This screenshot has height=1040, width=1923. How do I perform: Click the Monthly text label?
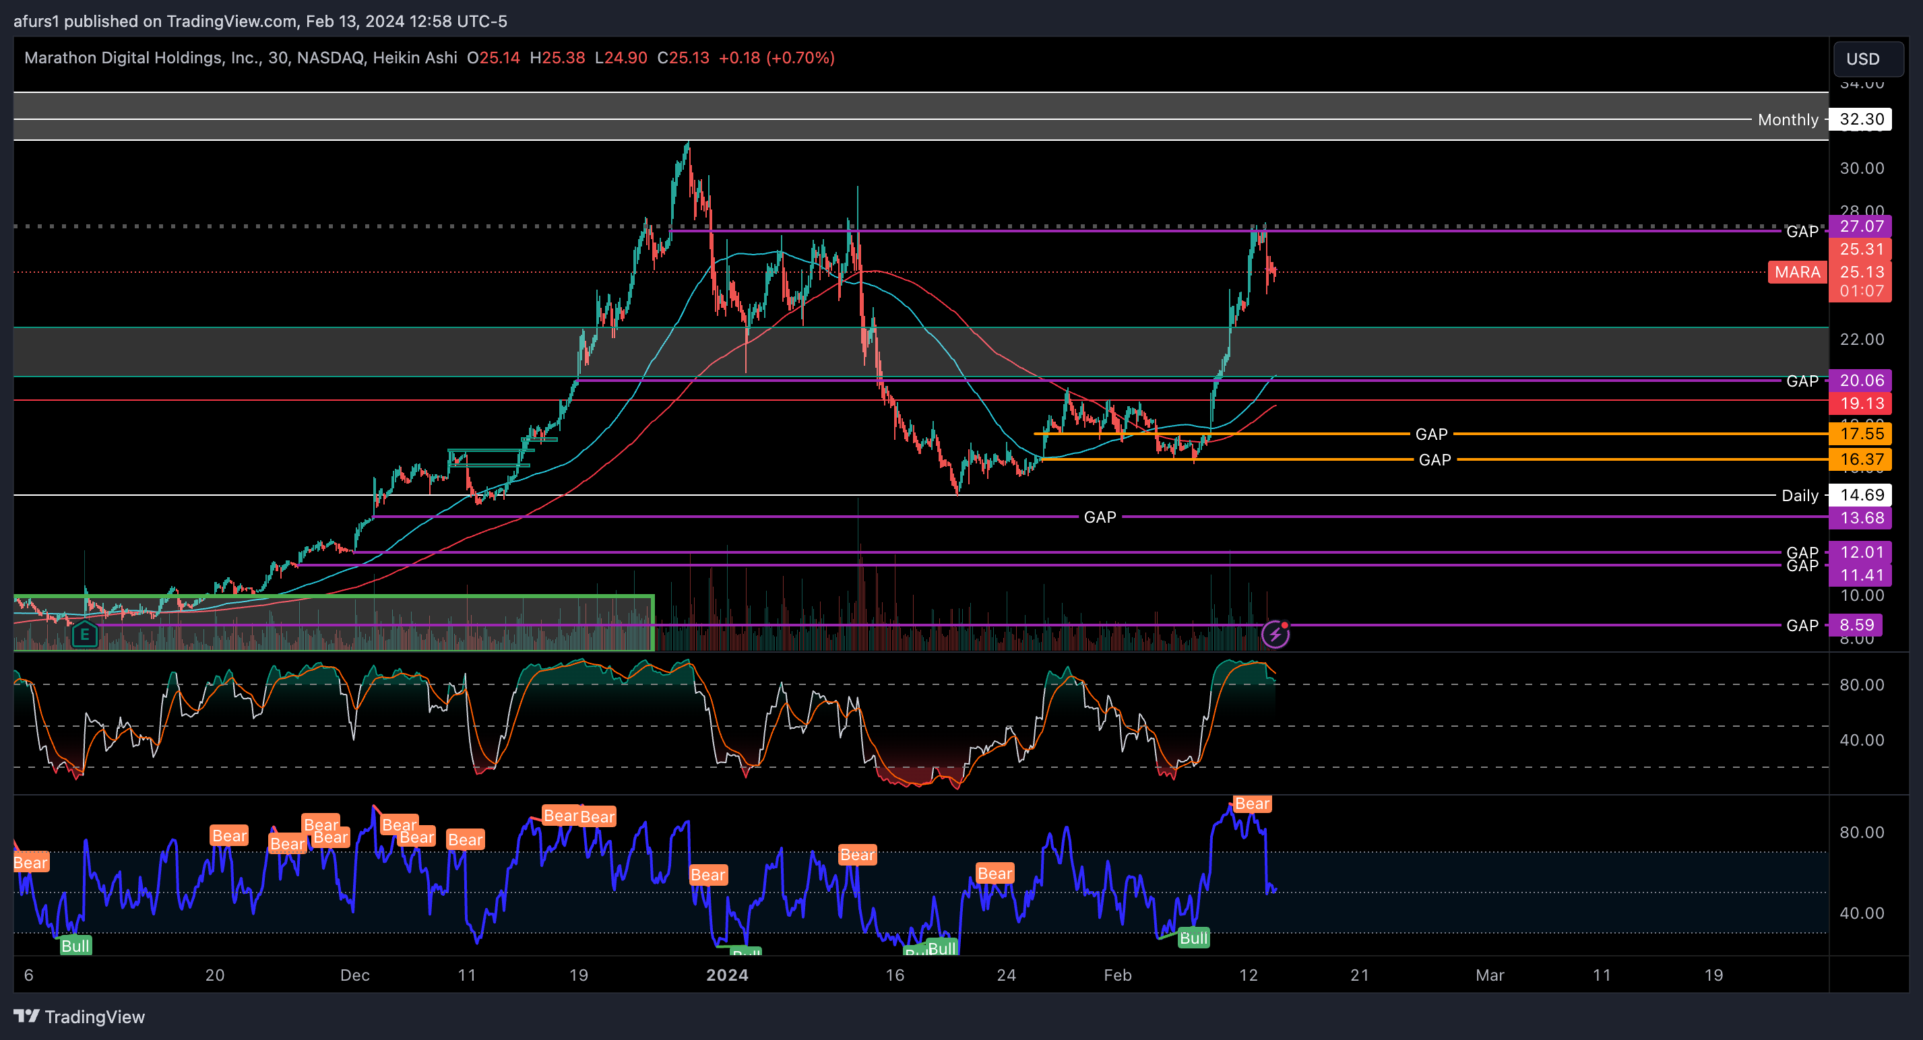[1788, 119]
